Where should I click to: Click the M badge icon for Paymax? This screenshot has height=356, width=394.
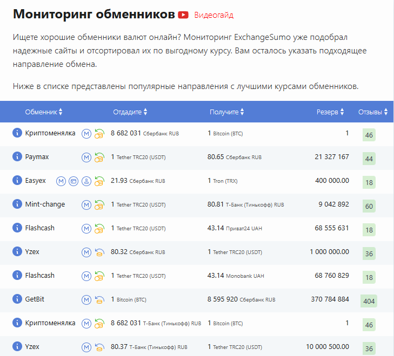86,158
